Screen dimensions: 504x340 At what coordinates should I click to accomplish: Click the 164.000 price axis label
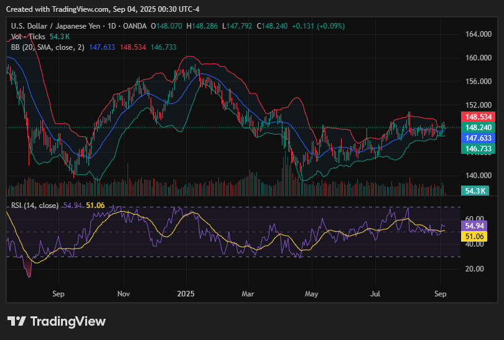[x=478, y=34]
